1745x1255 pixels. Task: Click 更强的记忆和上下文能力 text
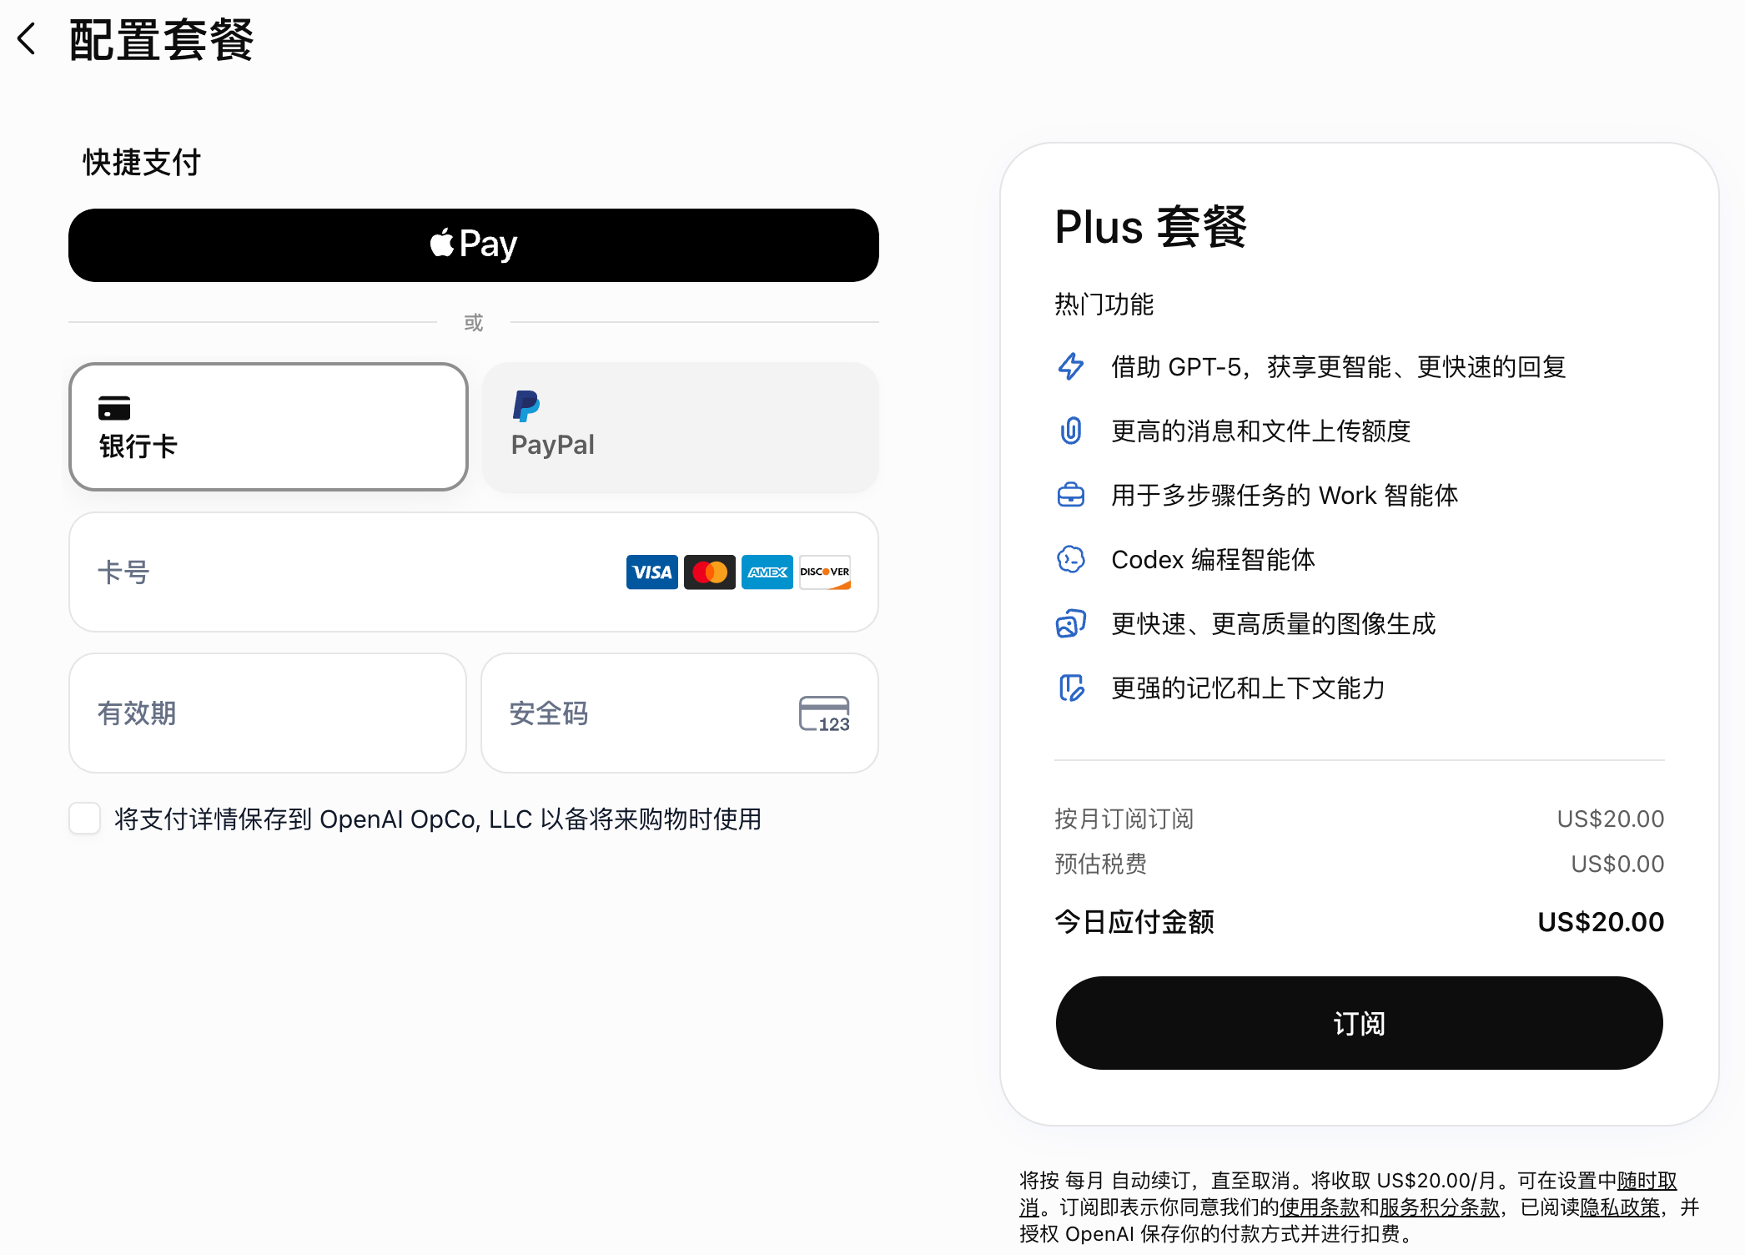1249,688
